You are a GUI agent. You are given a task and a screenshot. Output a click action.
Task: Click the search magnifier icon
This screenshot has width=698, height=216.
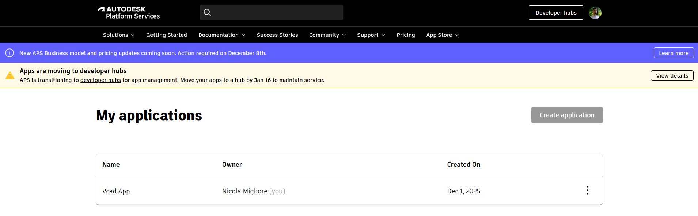click(x=207, y=13)
